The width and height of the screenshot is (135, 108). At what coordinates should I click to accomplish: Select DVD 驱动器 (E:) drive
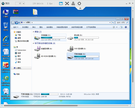pos(77,49)
